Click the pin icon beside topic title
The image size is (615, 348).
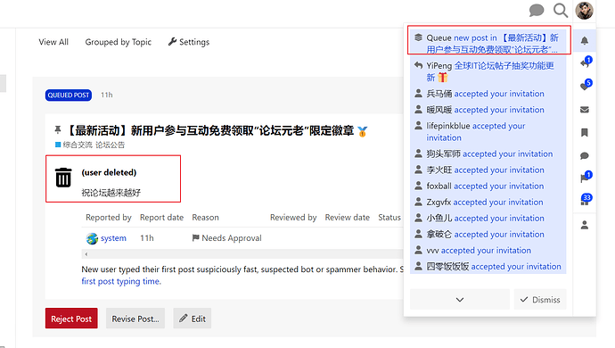click(x=58, y=129)
